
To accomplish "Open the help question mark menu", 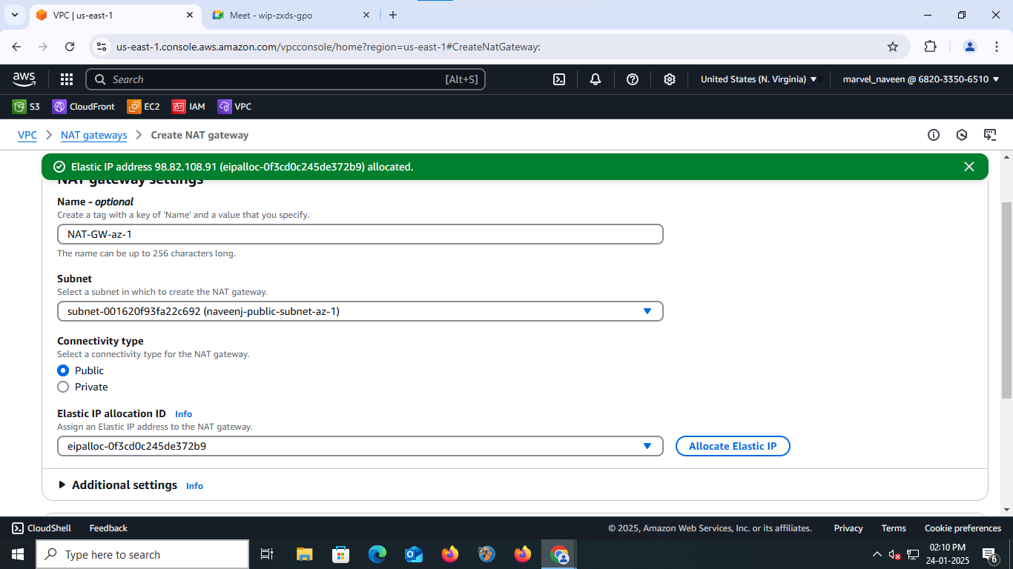I will point(633,79).
